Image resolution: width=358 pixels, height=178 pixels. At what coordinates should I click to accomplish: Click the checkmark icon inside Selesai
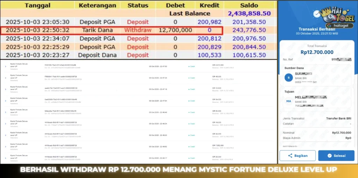pyautogui.click(x=329, y=156)
